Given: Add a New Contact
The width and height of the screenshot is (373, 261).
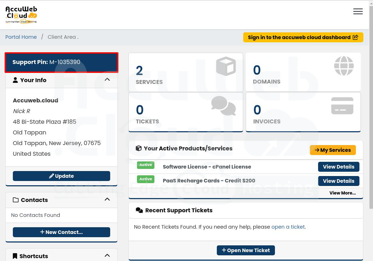Looking at the screenshot, I should tap(61, 232).
